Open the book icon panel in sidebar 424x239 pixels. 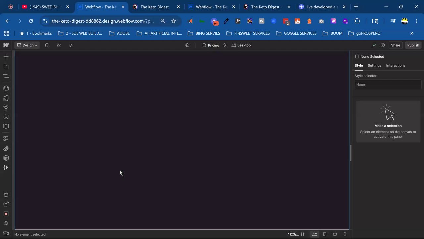coord(6,126)
